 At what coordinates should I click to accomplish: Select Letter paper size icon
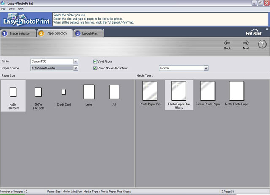pyautogui.click(x=89, y=91)
